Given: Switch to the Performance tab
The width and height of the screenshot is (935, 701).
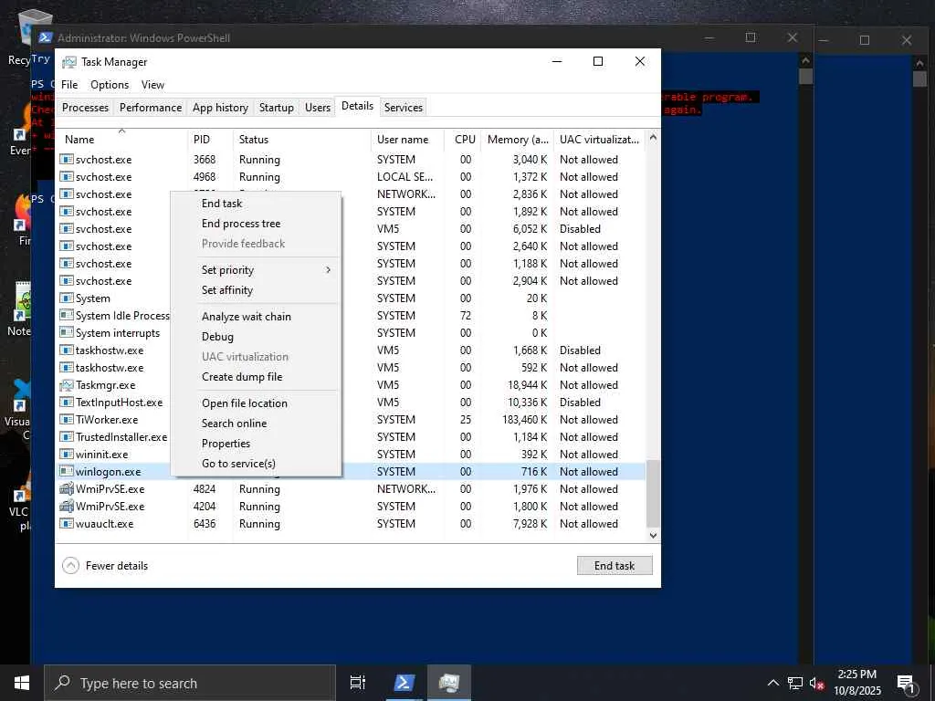Looking at the screenshot, I should tap(151, 108).
